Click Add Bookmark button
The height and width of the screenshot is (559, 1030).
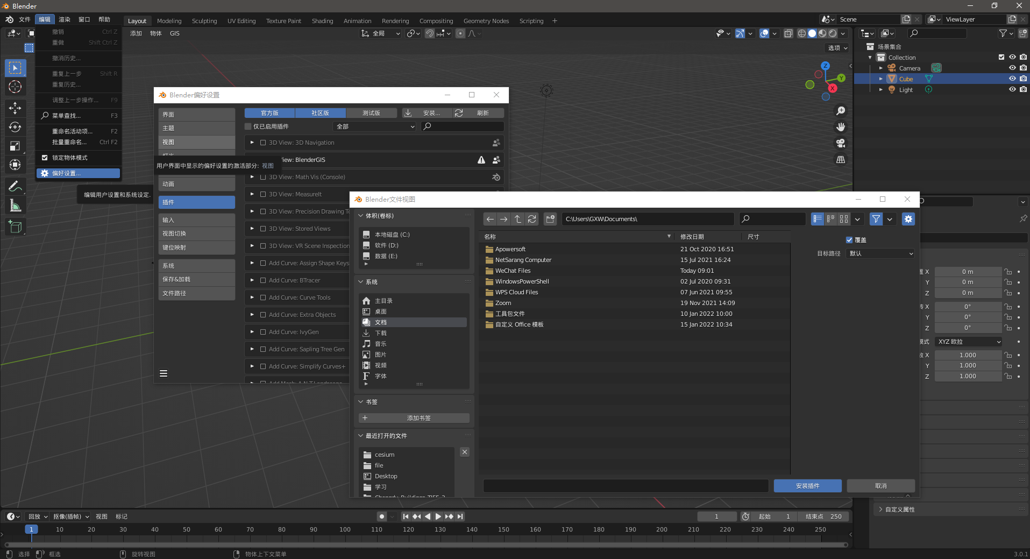pyautogui.click(x=414, y=418)
